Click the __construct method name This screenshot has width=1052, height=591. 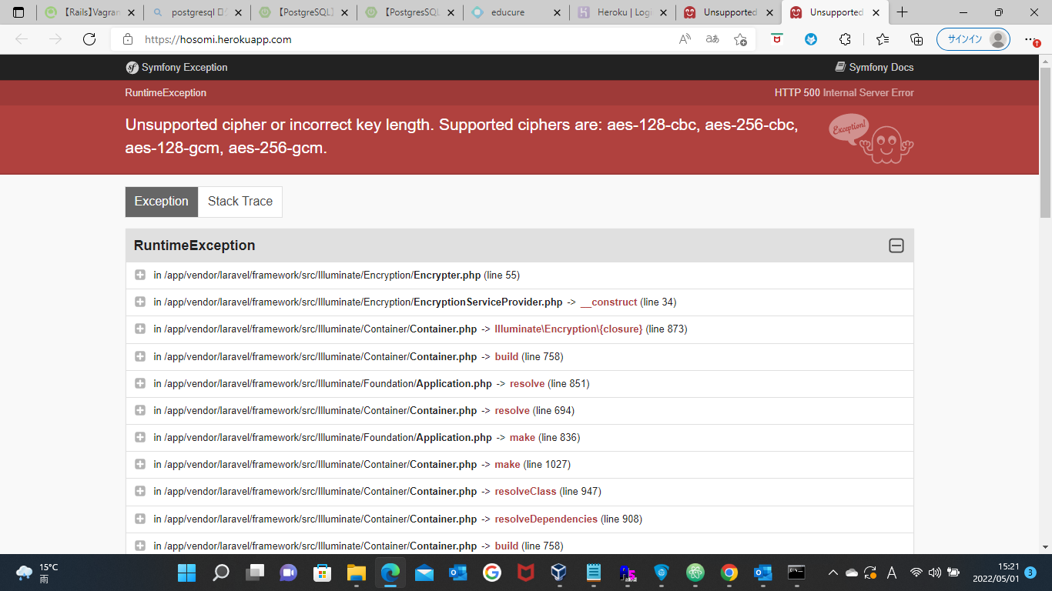[608, 302]
